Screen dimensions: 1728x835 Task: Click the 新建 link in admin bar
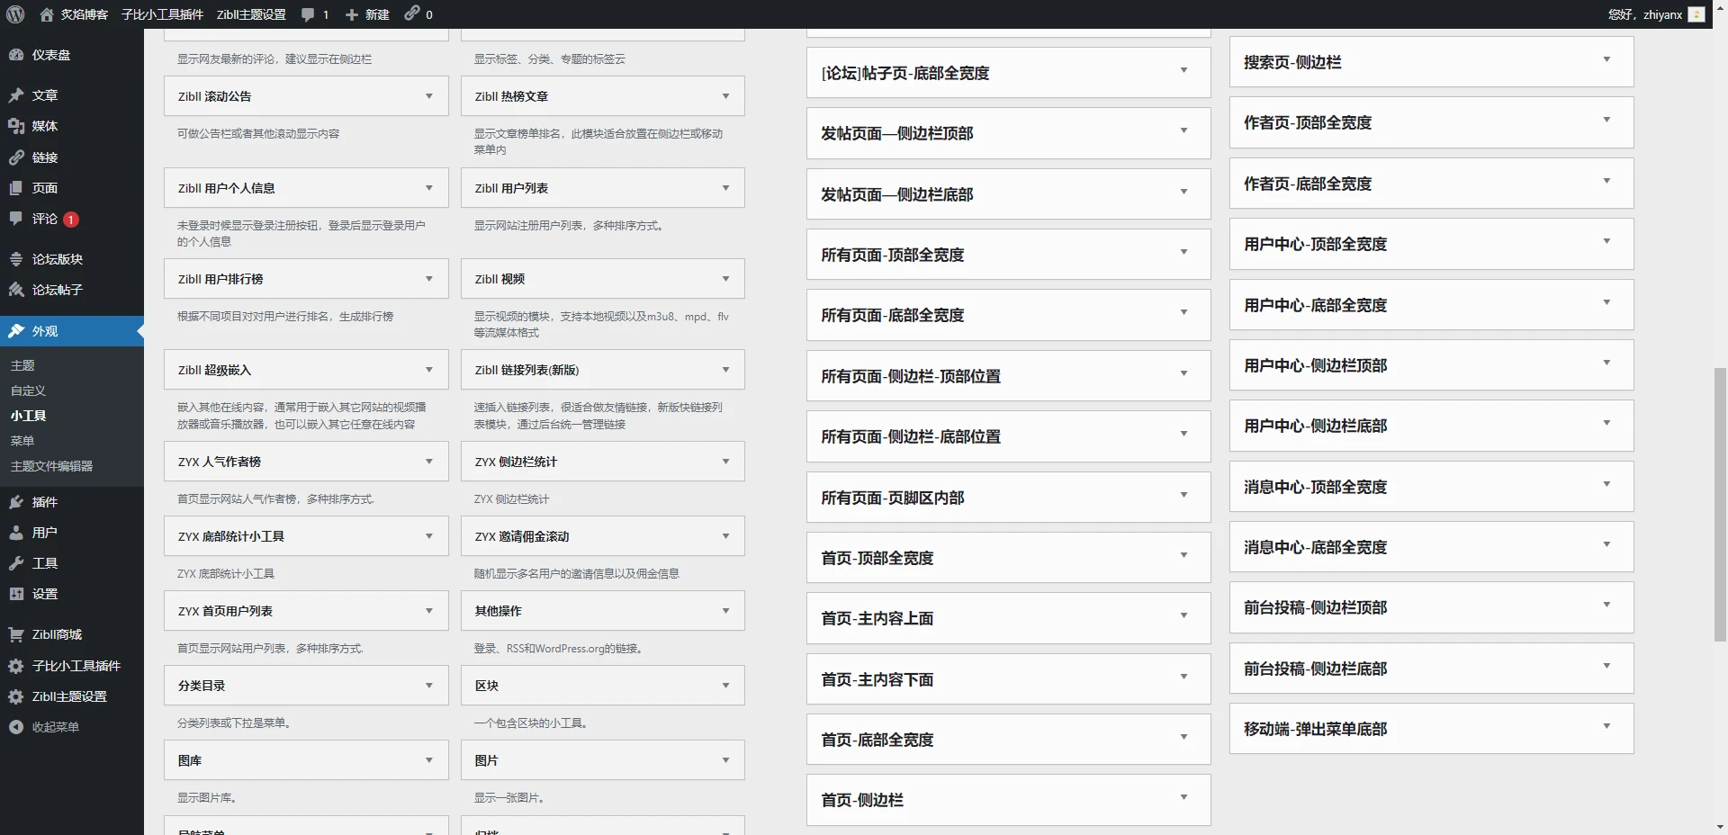click(x=368, y=14)
